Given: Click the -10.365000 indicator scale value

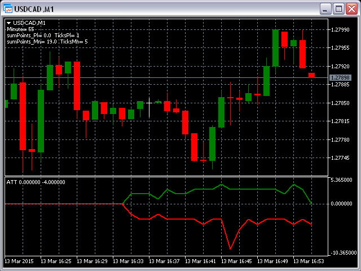Looking at the screenshot, I should pos(342,252).
